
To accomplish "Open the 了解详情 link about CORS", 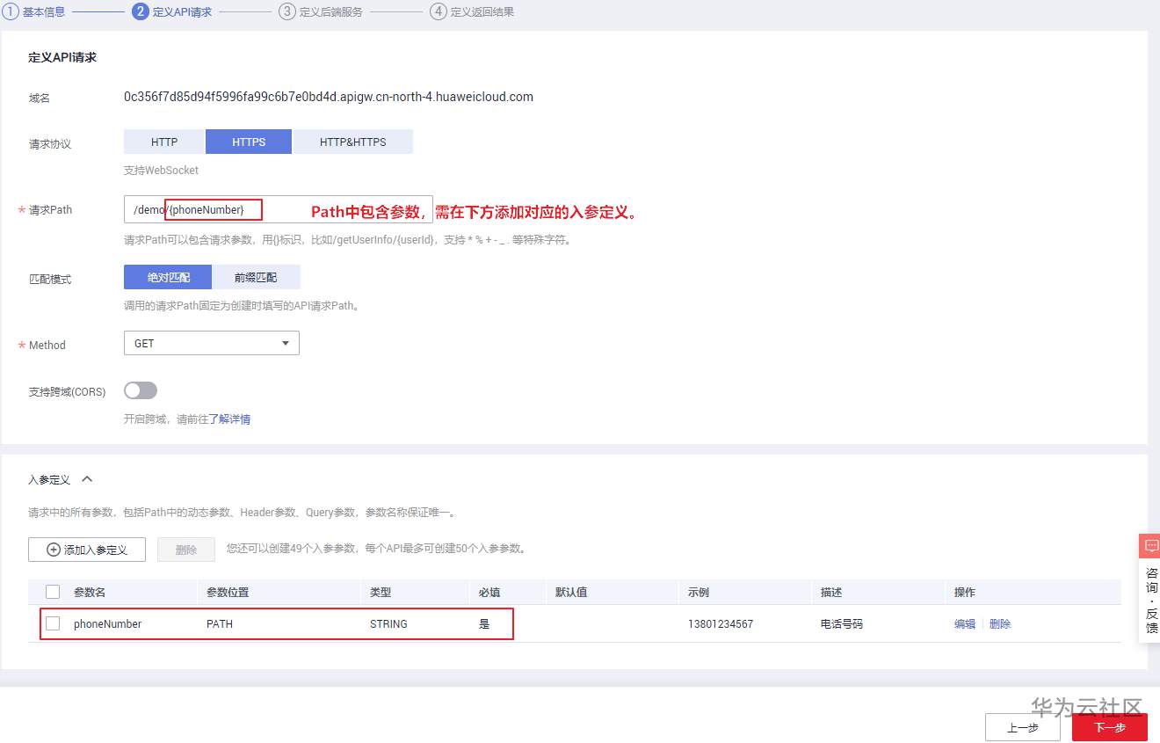I will 231,419.
